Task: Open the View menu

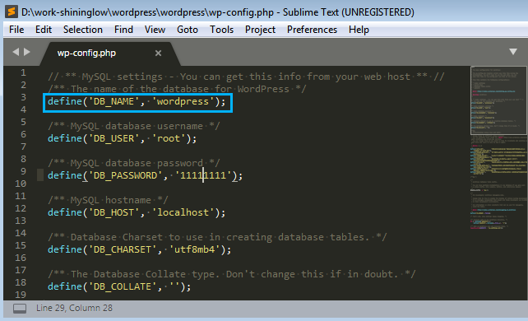Action: click(x=155, y=30)
